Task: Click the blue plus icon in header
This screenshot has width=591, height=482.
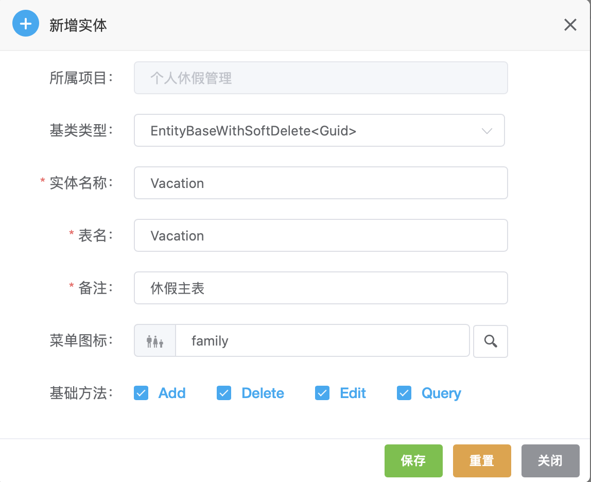Action: pyautogui.click(x=26, y=25)
